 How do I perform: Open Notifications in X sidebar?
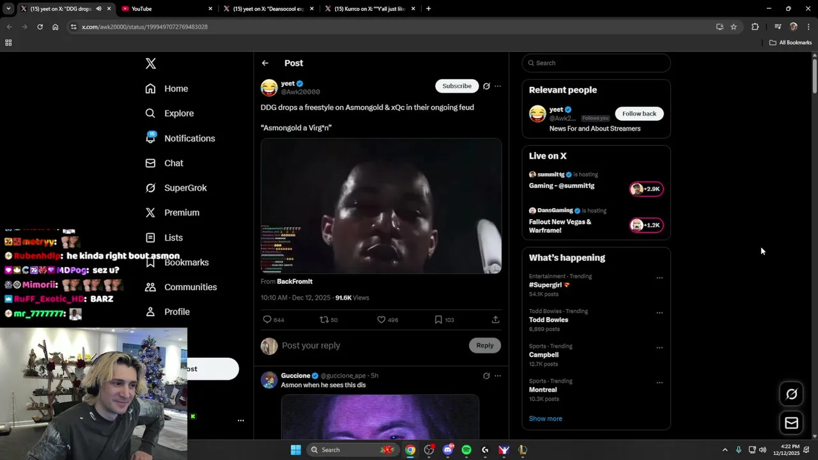click(180, 138)
